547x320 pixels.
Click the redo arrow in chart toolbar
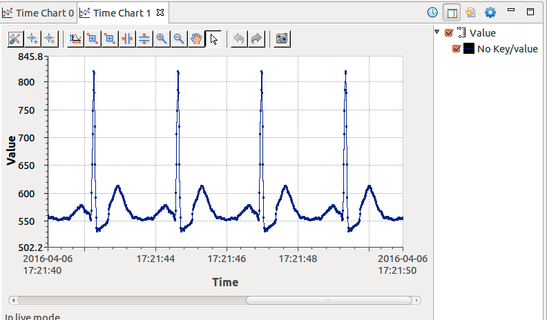[x=256, y=39]
